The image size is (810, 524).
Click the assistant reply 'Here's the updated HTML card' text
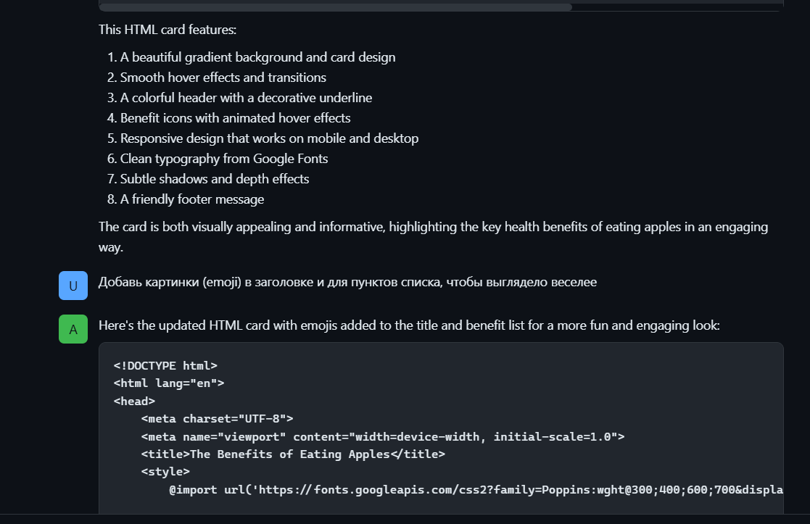pyautogui.click(x=409, y=325)
